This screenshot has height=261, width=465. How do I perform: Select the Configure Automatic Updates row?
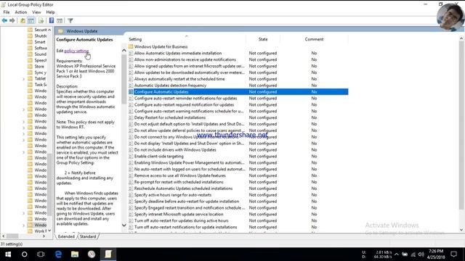point(238,92)
